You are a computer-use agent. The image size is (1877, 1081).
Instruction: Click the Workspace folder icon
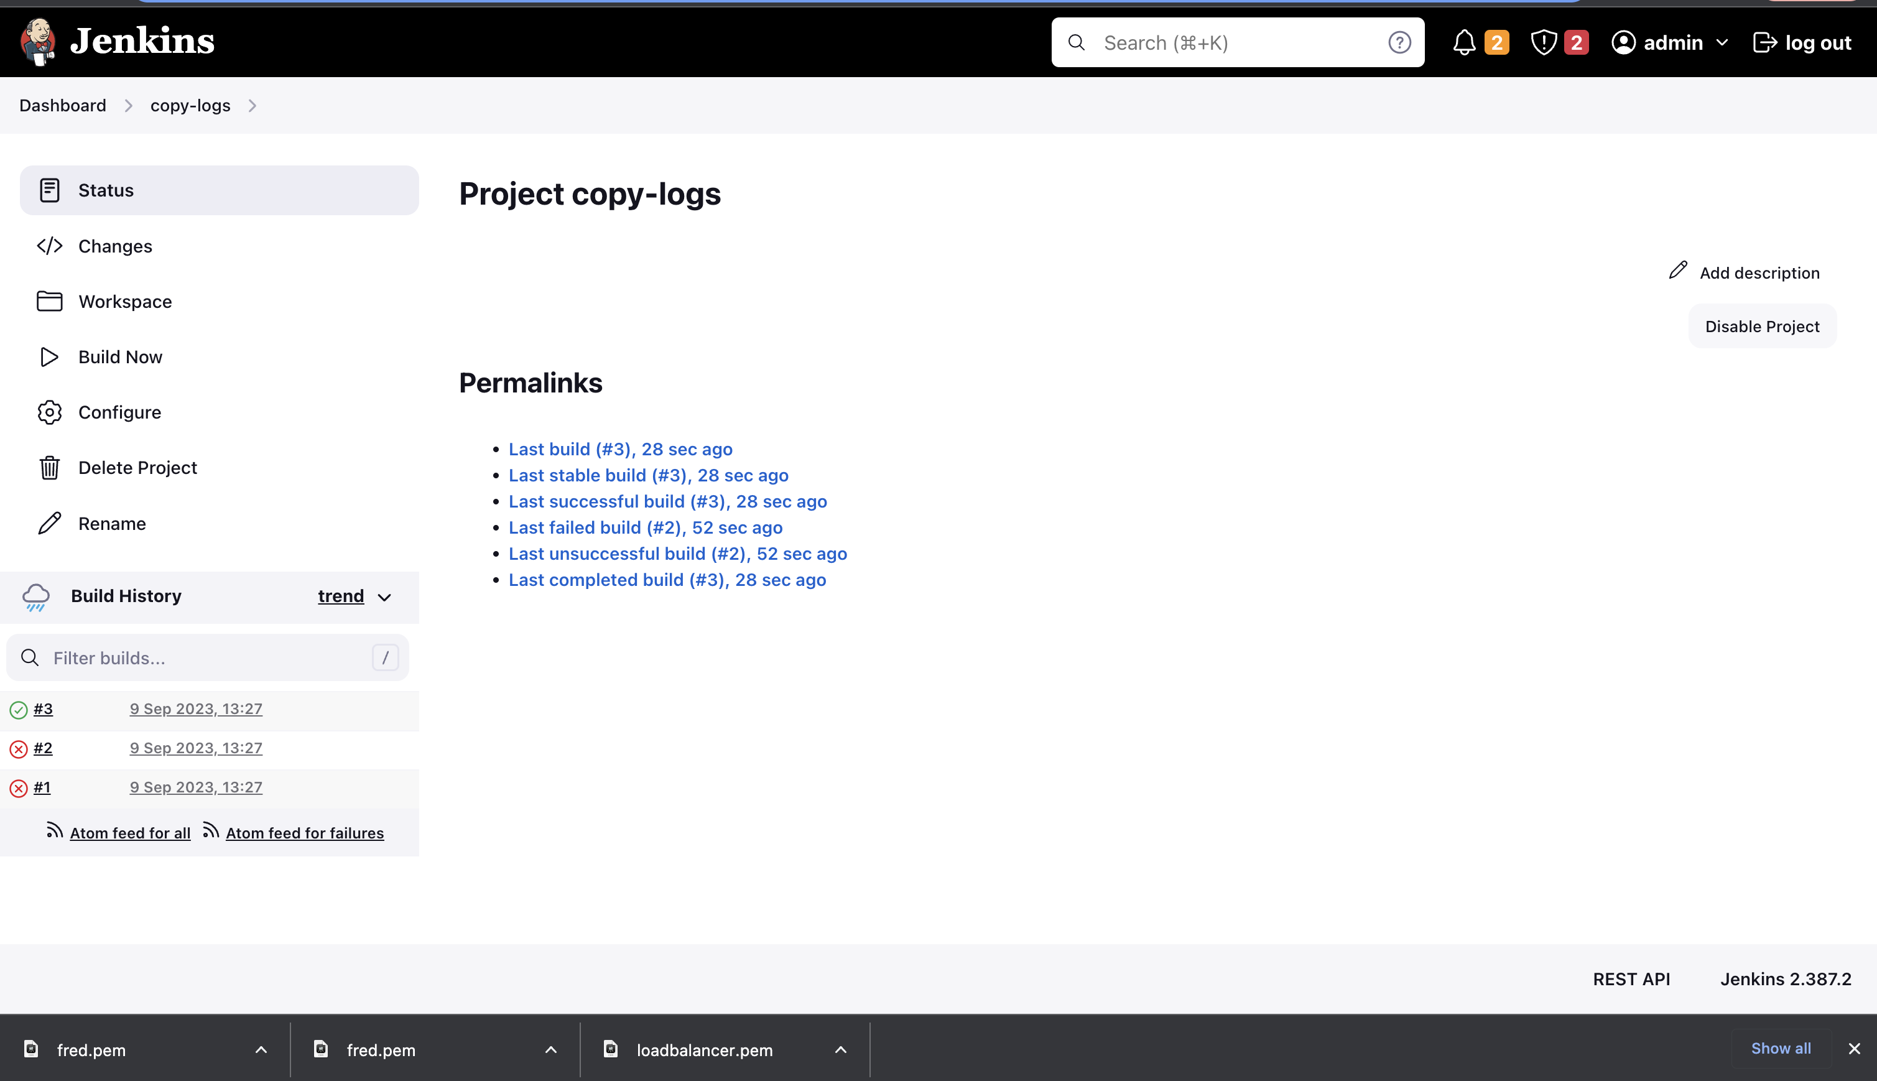[49, 302]
